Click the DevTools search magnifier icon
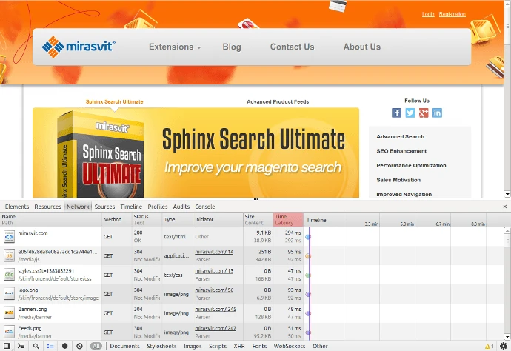The height and width of the screenshot is (351, 511). pos(36,346)
